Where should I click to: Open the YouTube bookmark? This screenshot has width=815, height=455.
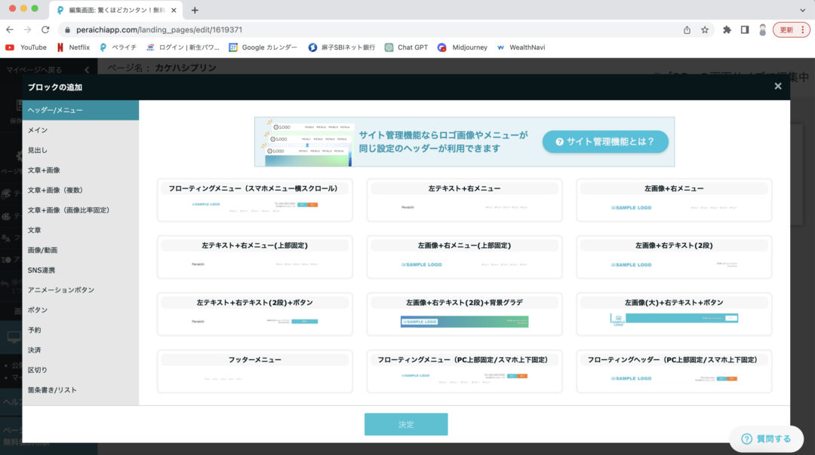(x=26, y=47)
